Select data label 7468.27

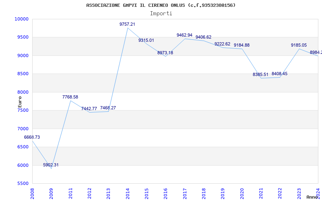coord(108,108)
